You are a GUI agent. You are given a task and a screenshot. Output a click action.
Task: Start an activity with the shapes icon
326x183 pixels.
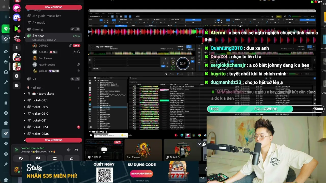(x=55, y=158)
